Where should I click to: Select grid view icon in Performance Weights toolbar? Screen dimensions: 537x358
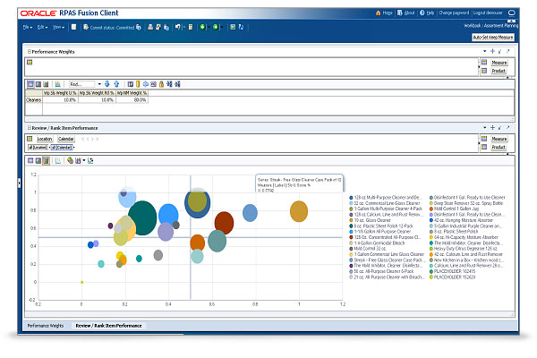[x=30, y=84]
